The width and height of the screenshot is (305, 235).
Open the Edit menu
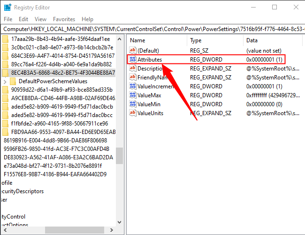[x=23, y=19]
